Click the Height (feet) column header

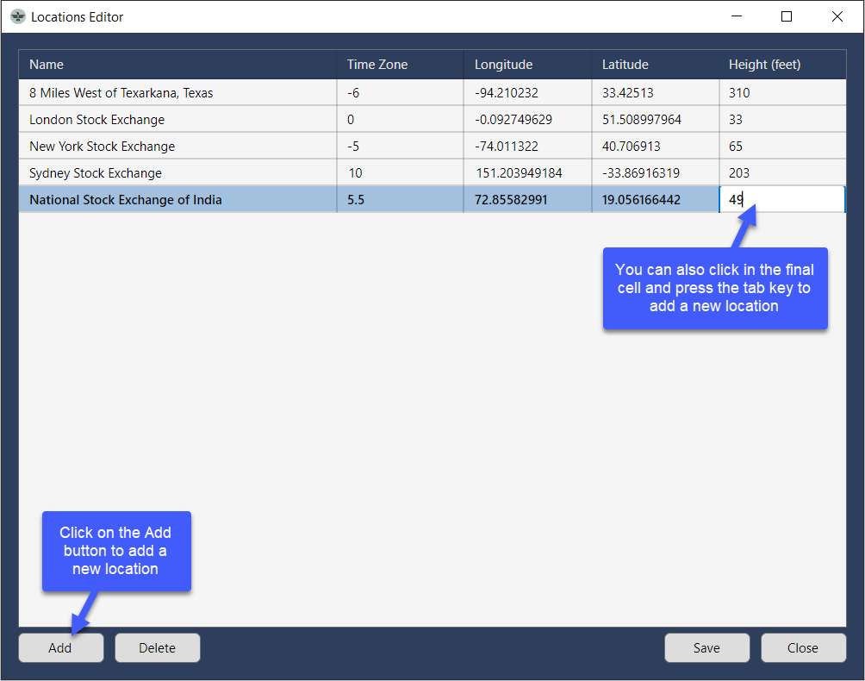[782, 65]
